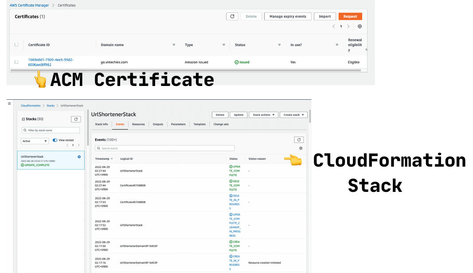Open the Stack actions dropdown
The height and width of the screenshot is (273, 473).
tap(263, 115)
